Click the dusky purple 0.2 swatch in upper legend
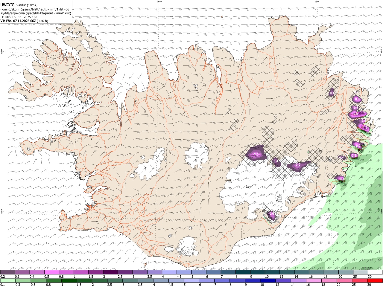This screenshot has width=383, height=287. tap(8, 272)
